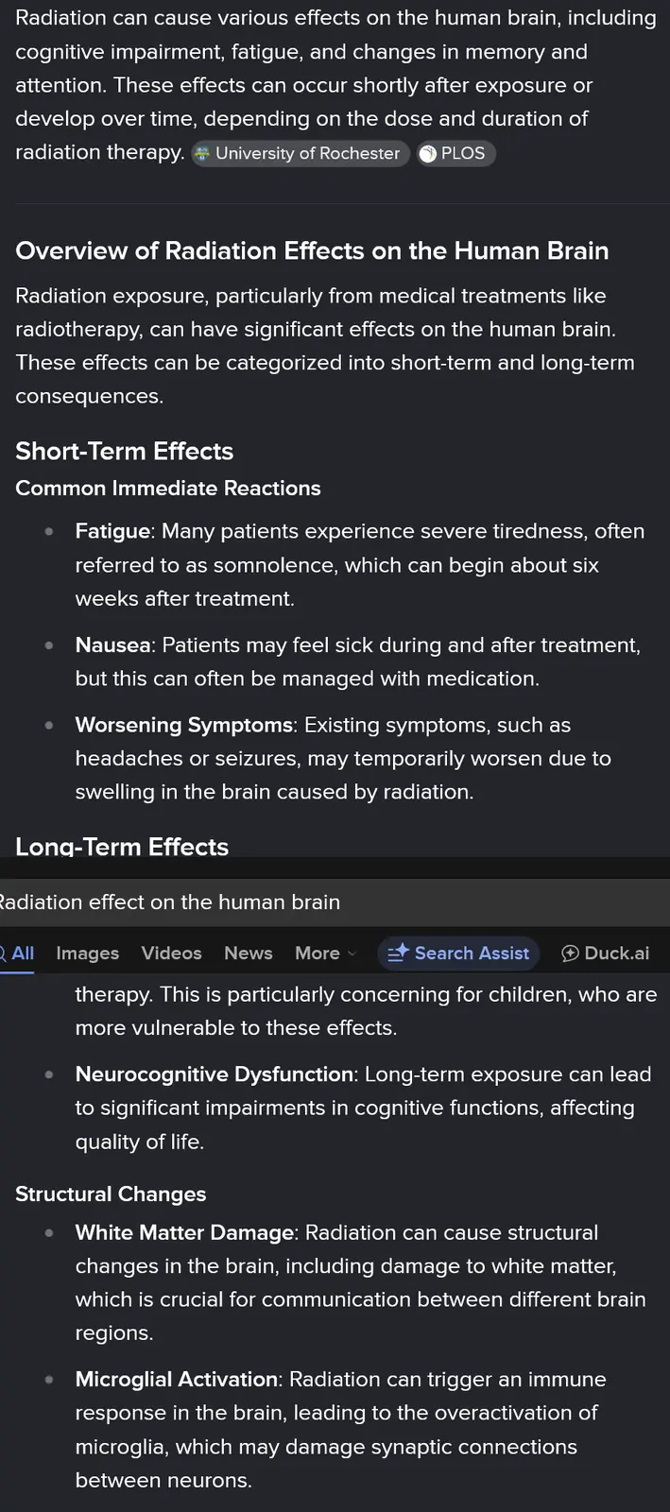Open the News results tab
The image size is (670, 1512).
click(248, 954)
